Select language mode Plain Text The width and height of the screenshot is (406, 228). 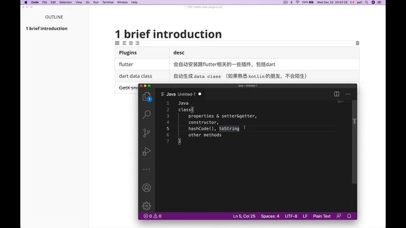click(322, 216)
